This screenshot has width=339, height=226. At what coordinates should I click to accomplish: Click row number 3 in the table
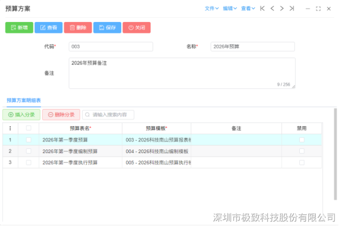(10, 162)
